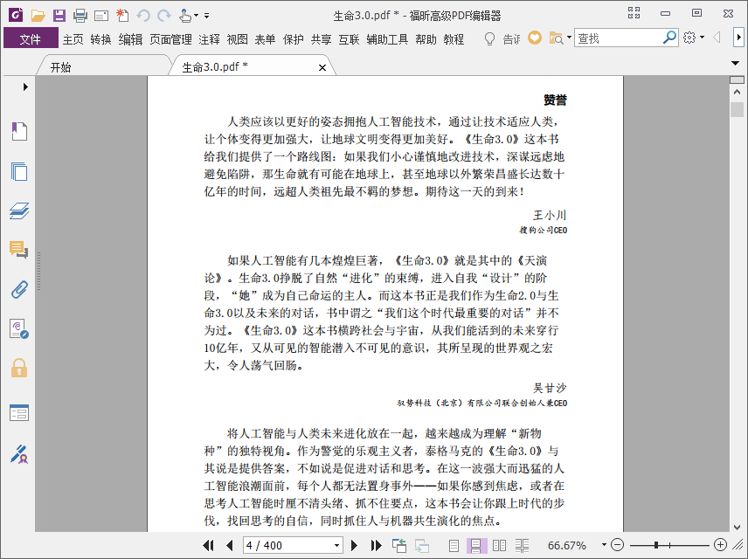Open the 视图 ribbon tab

click(237, 39)
